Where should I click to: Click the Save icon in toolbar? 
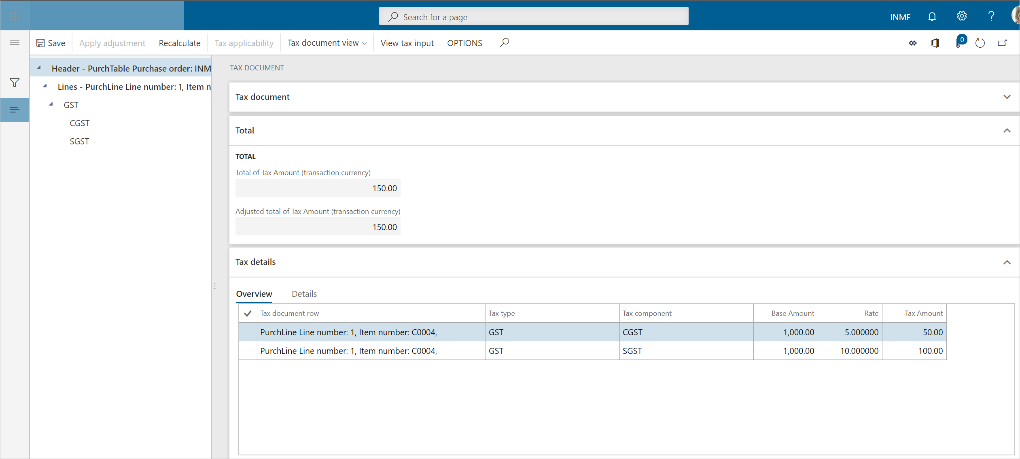coord(40,42)
